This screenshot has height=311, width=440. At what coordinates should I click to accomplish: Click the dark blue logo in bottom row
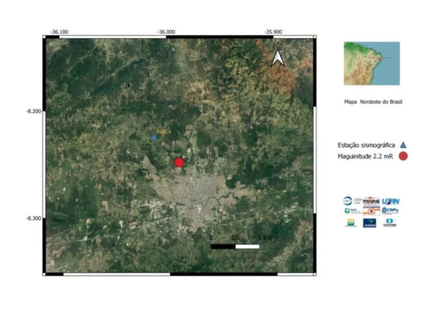370,222
